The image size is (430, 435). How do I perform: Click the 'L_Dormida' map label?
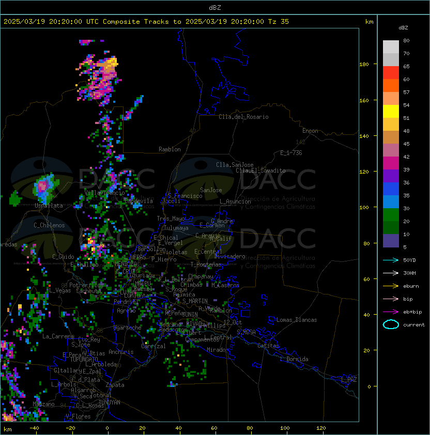click(x=294, y=359)
